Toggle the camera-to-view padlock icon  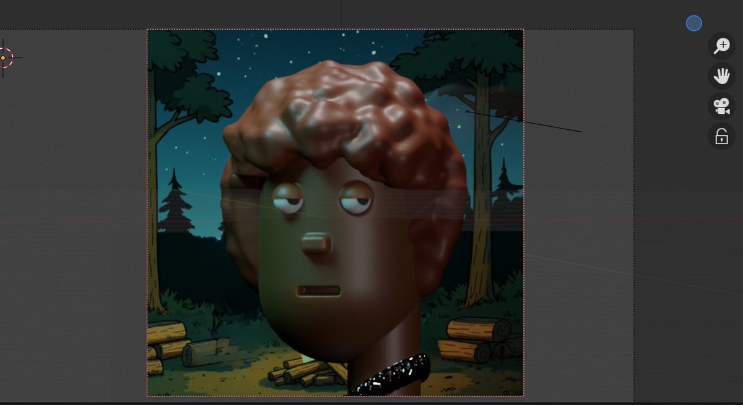pyautogui.click(x=721, y=137)
